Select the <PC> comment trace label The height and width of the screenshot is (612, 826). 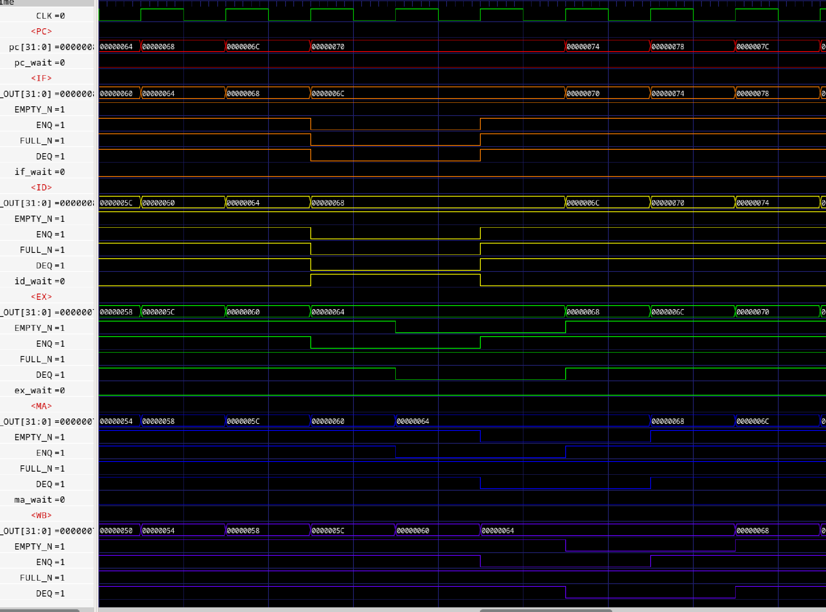42,31
